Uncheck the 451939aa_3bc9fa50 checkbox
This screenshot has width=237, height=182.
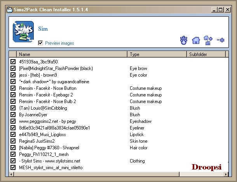point(13,61)
